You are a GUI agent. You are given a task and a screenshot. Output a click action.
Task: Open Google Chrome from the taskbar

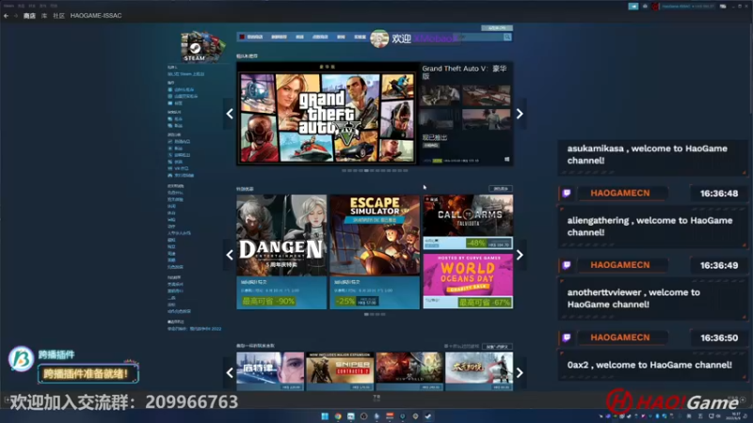338,416
